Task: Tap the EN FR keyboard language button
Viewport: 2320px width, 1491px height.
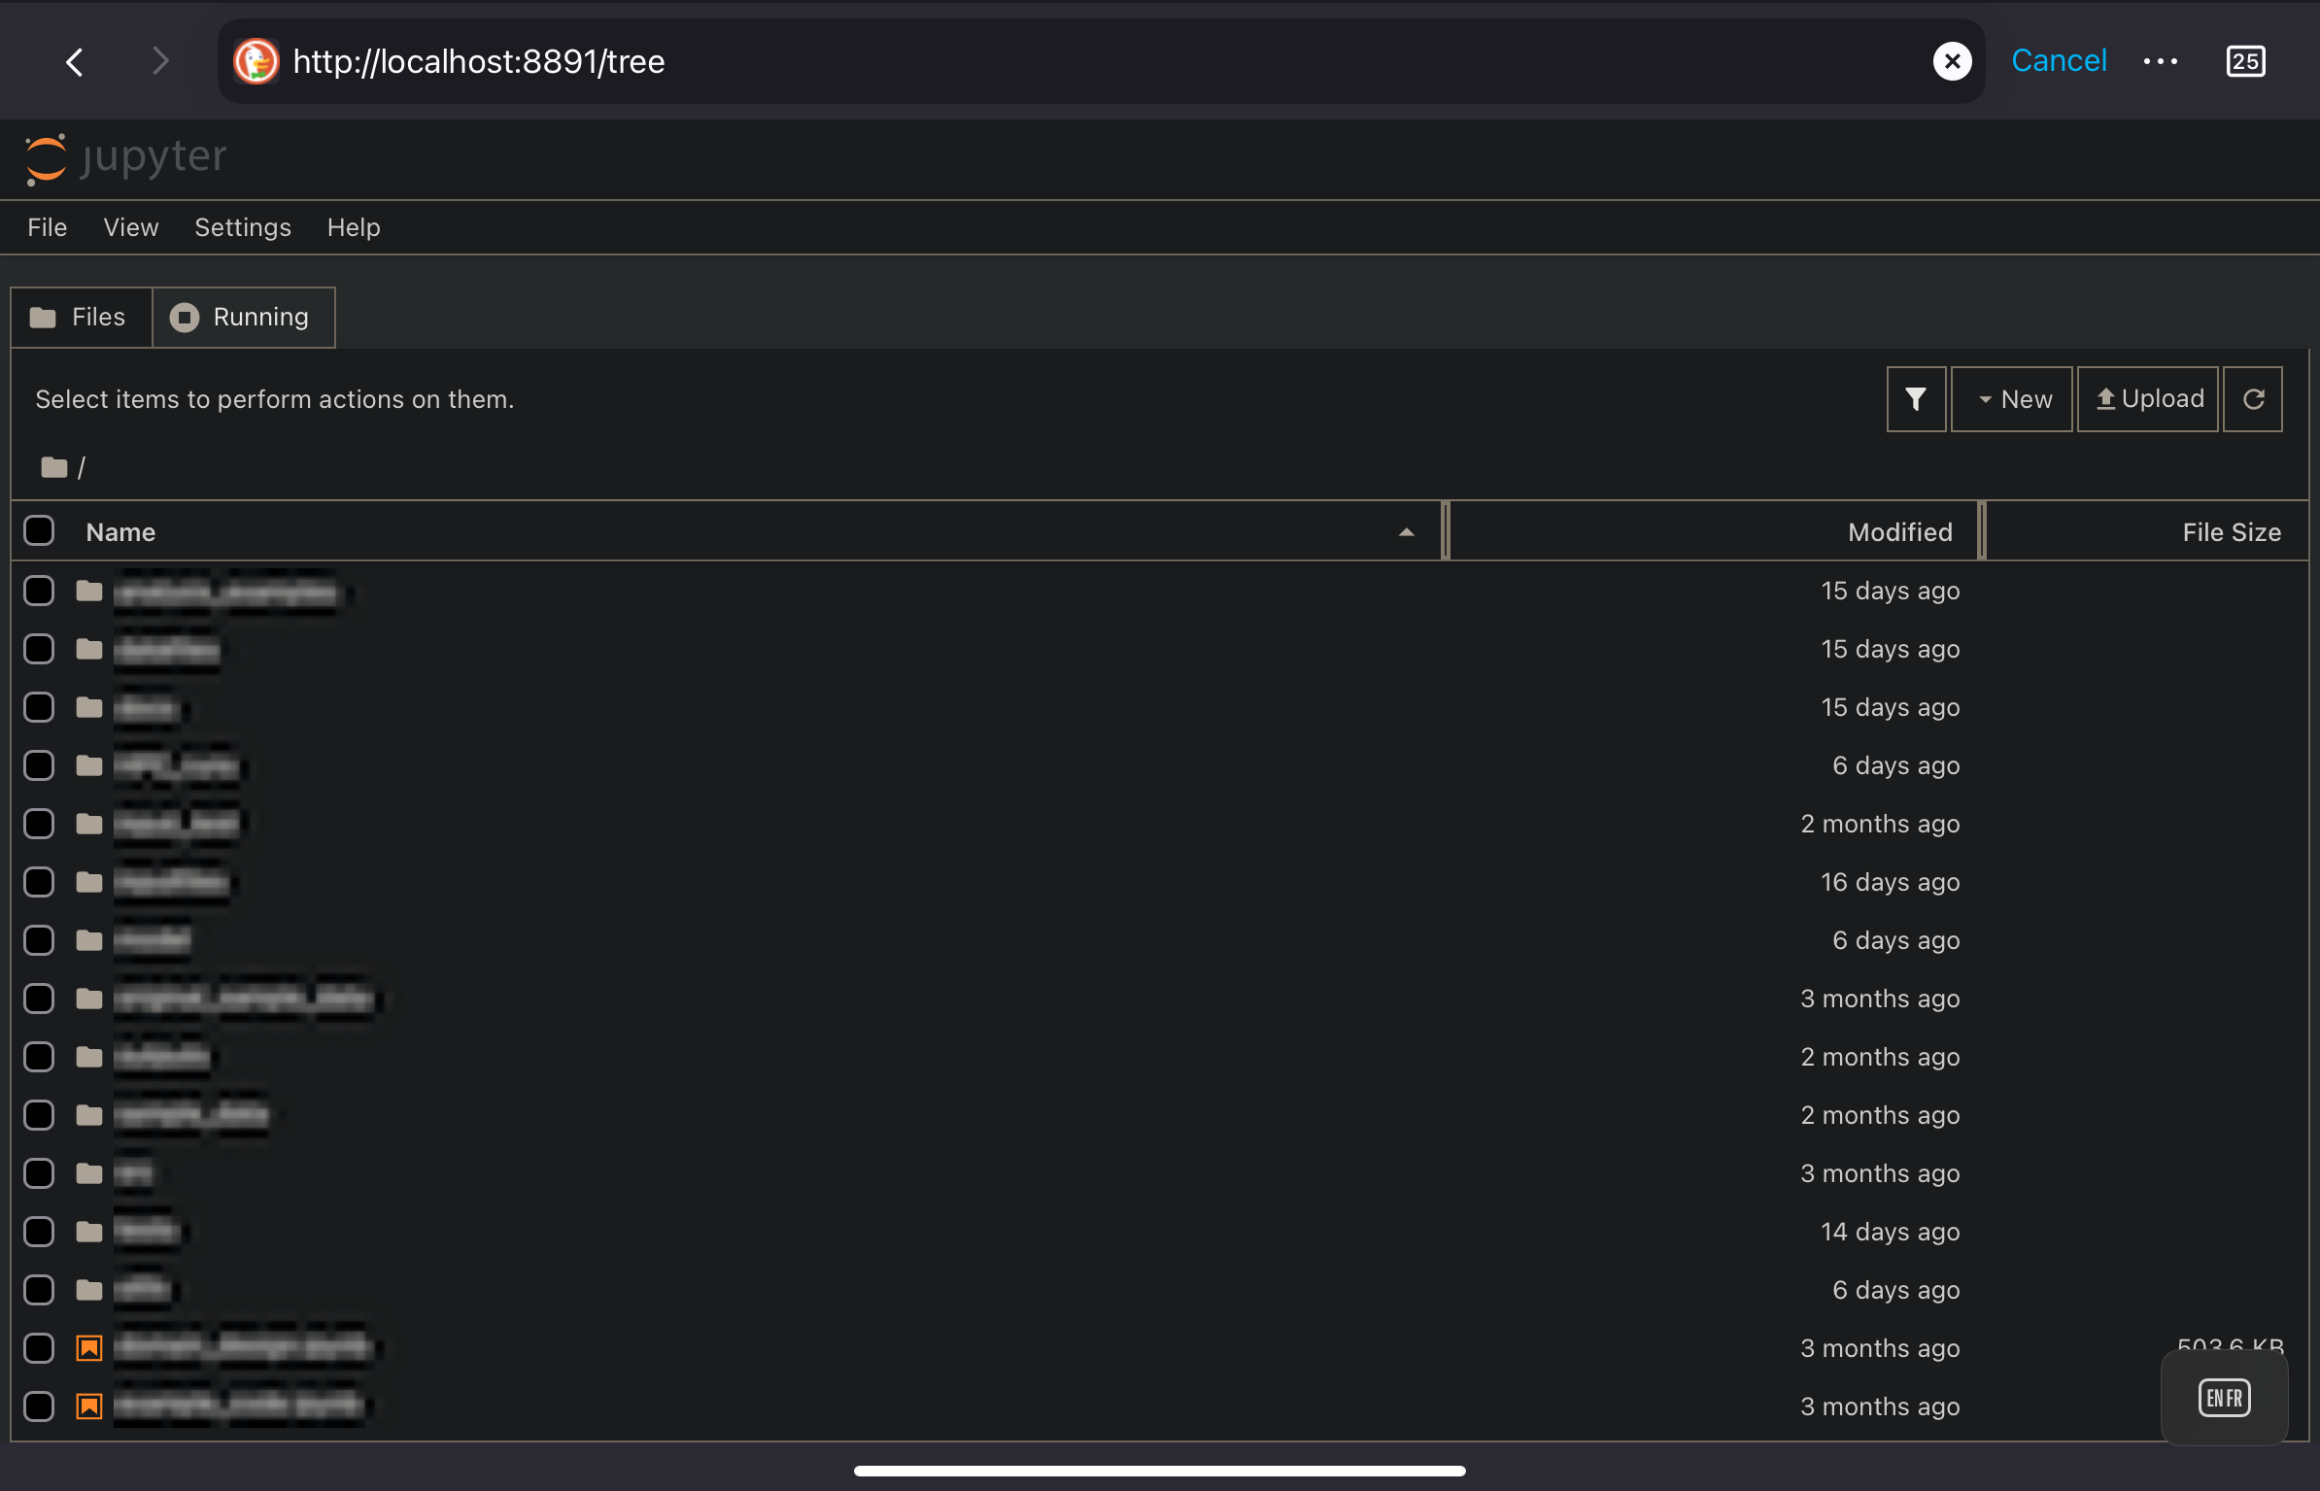Action: coord(2224,1398)
